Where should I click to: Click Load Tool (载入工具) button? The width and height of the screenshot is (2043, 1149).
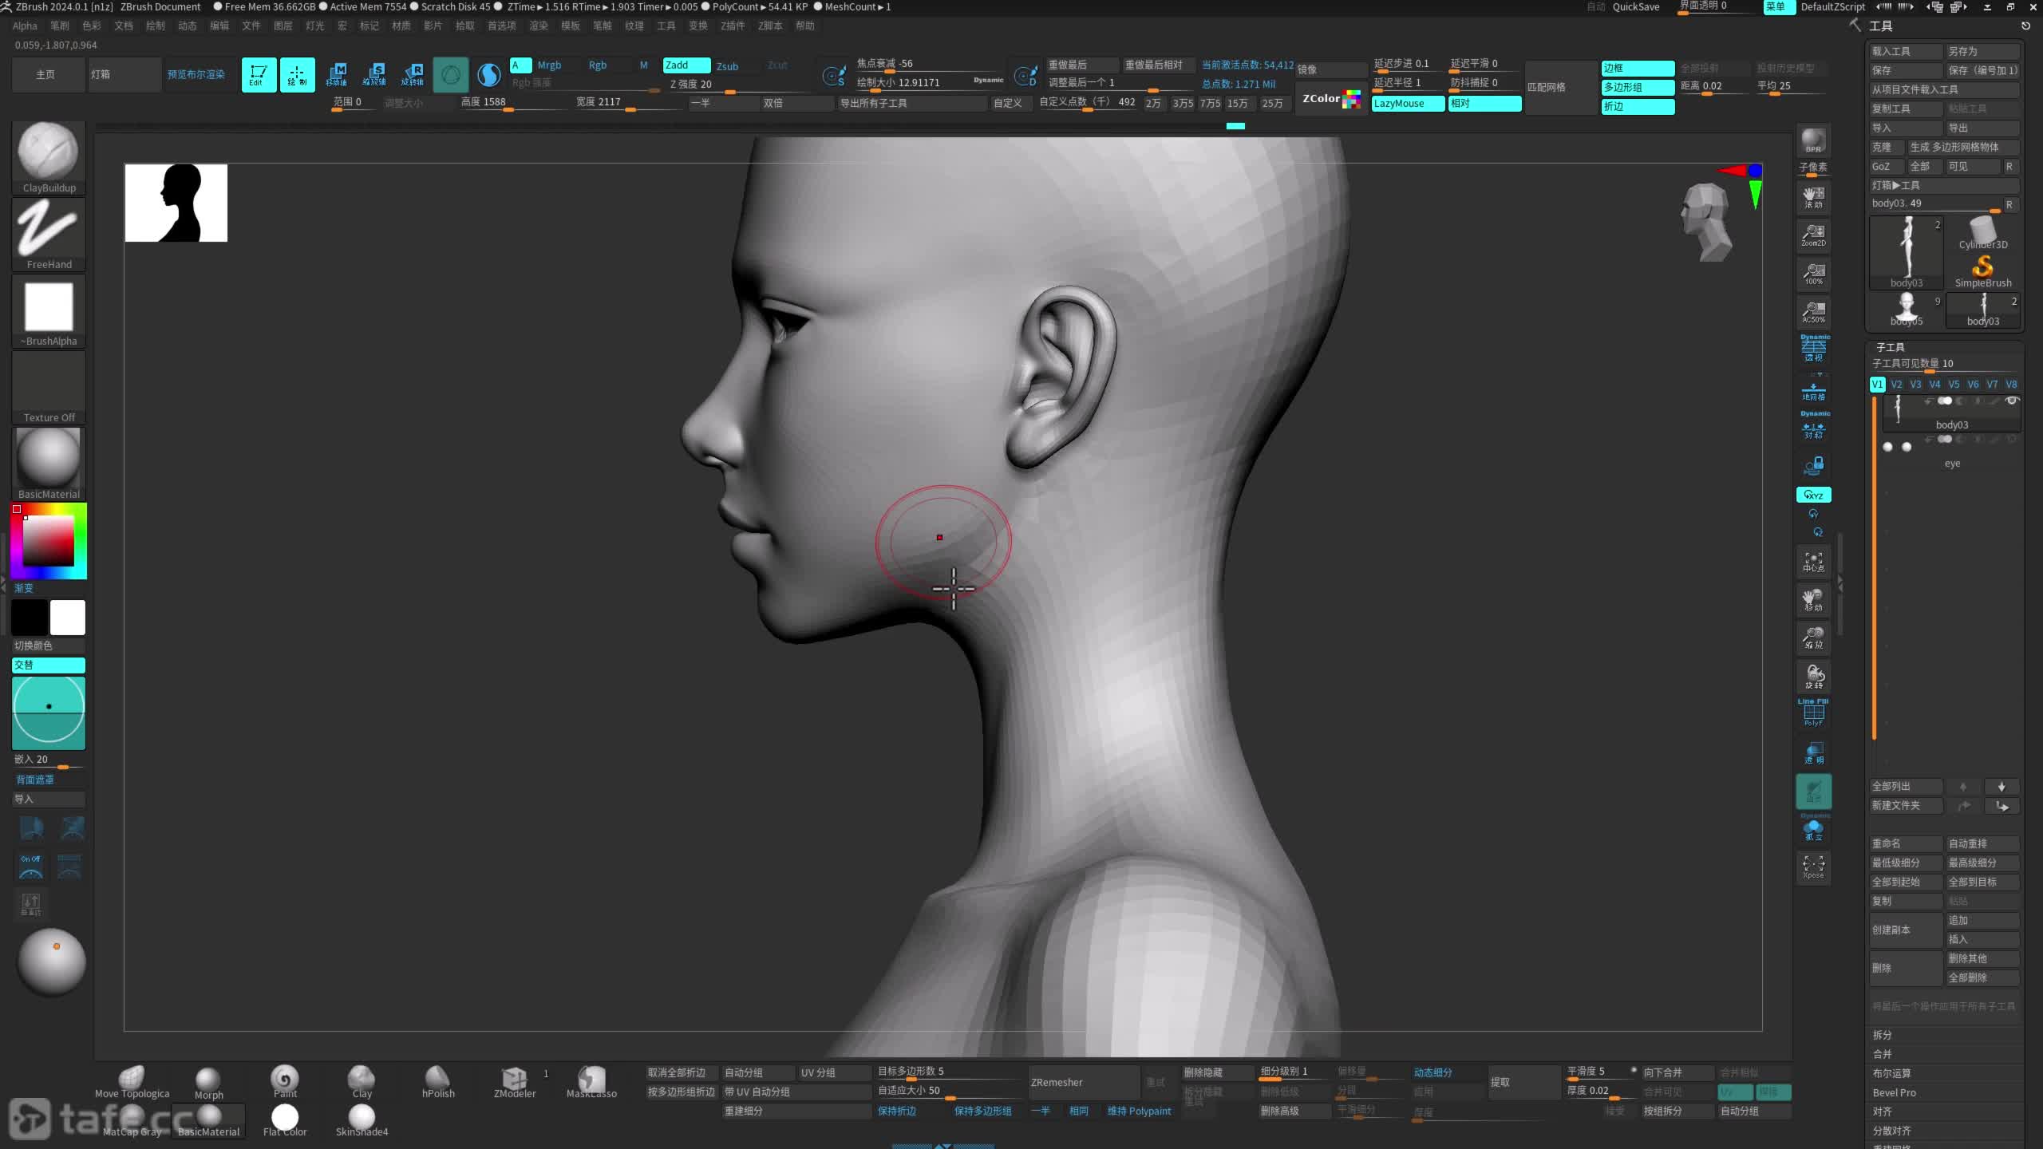[1906, 51]
